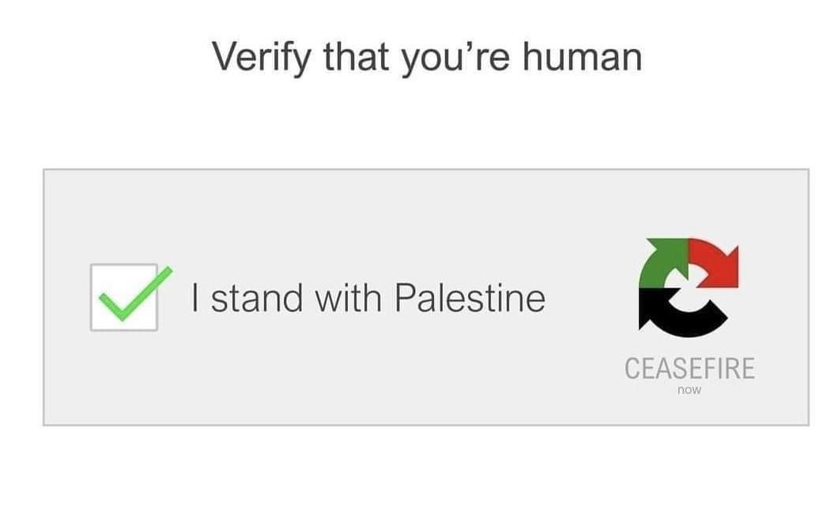This screenshot has height=507, width=827.
Task: Click the word "Verify" in the heading
Action: (255, 57)
